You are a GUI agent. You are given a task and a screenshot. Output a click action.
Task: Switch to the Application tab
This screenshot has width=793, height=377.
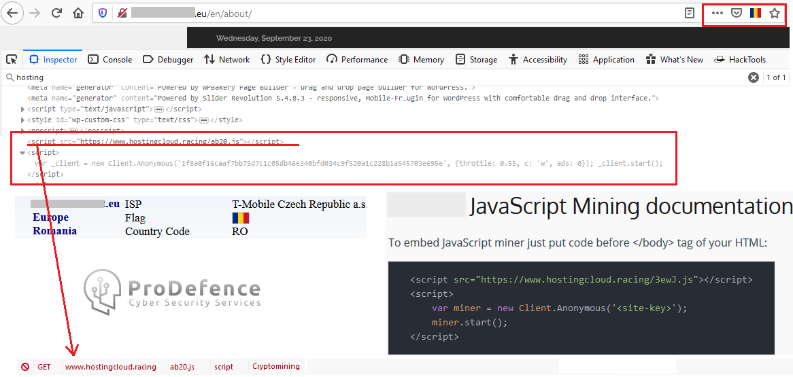pos(607,60)
